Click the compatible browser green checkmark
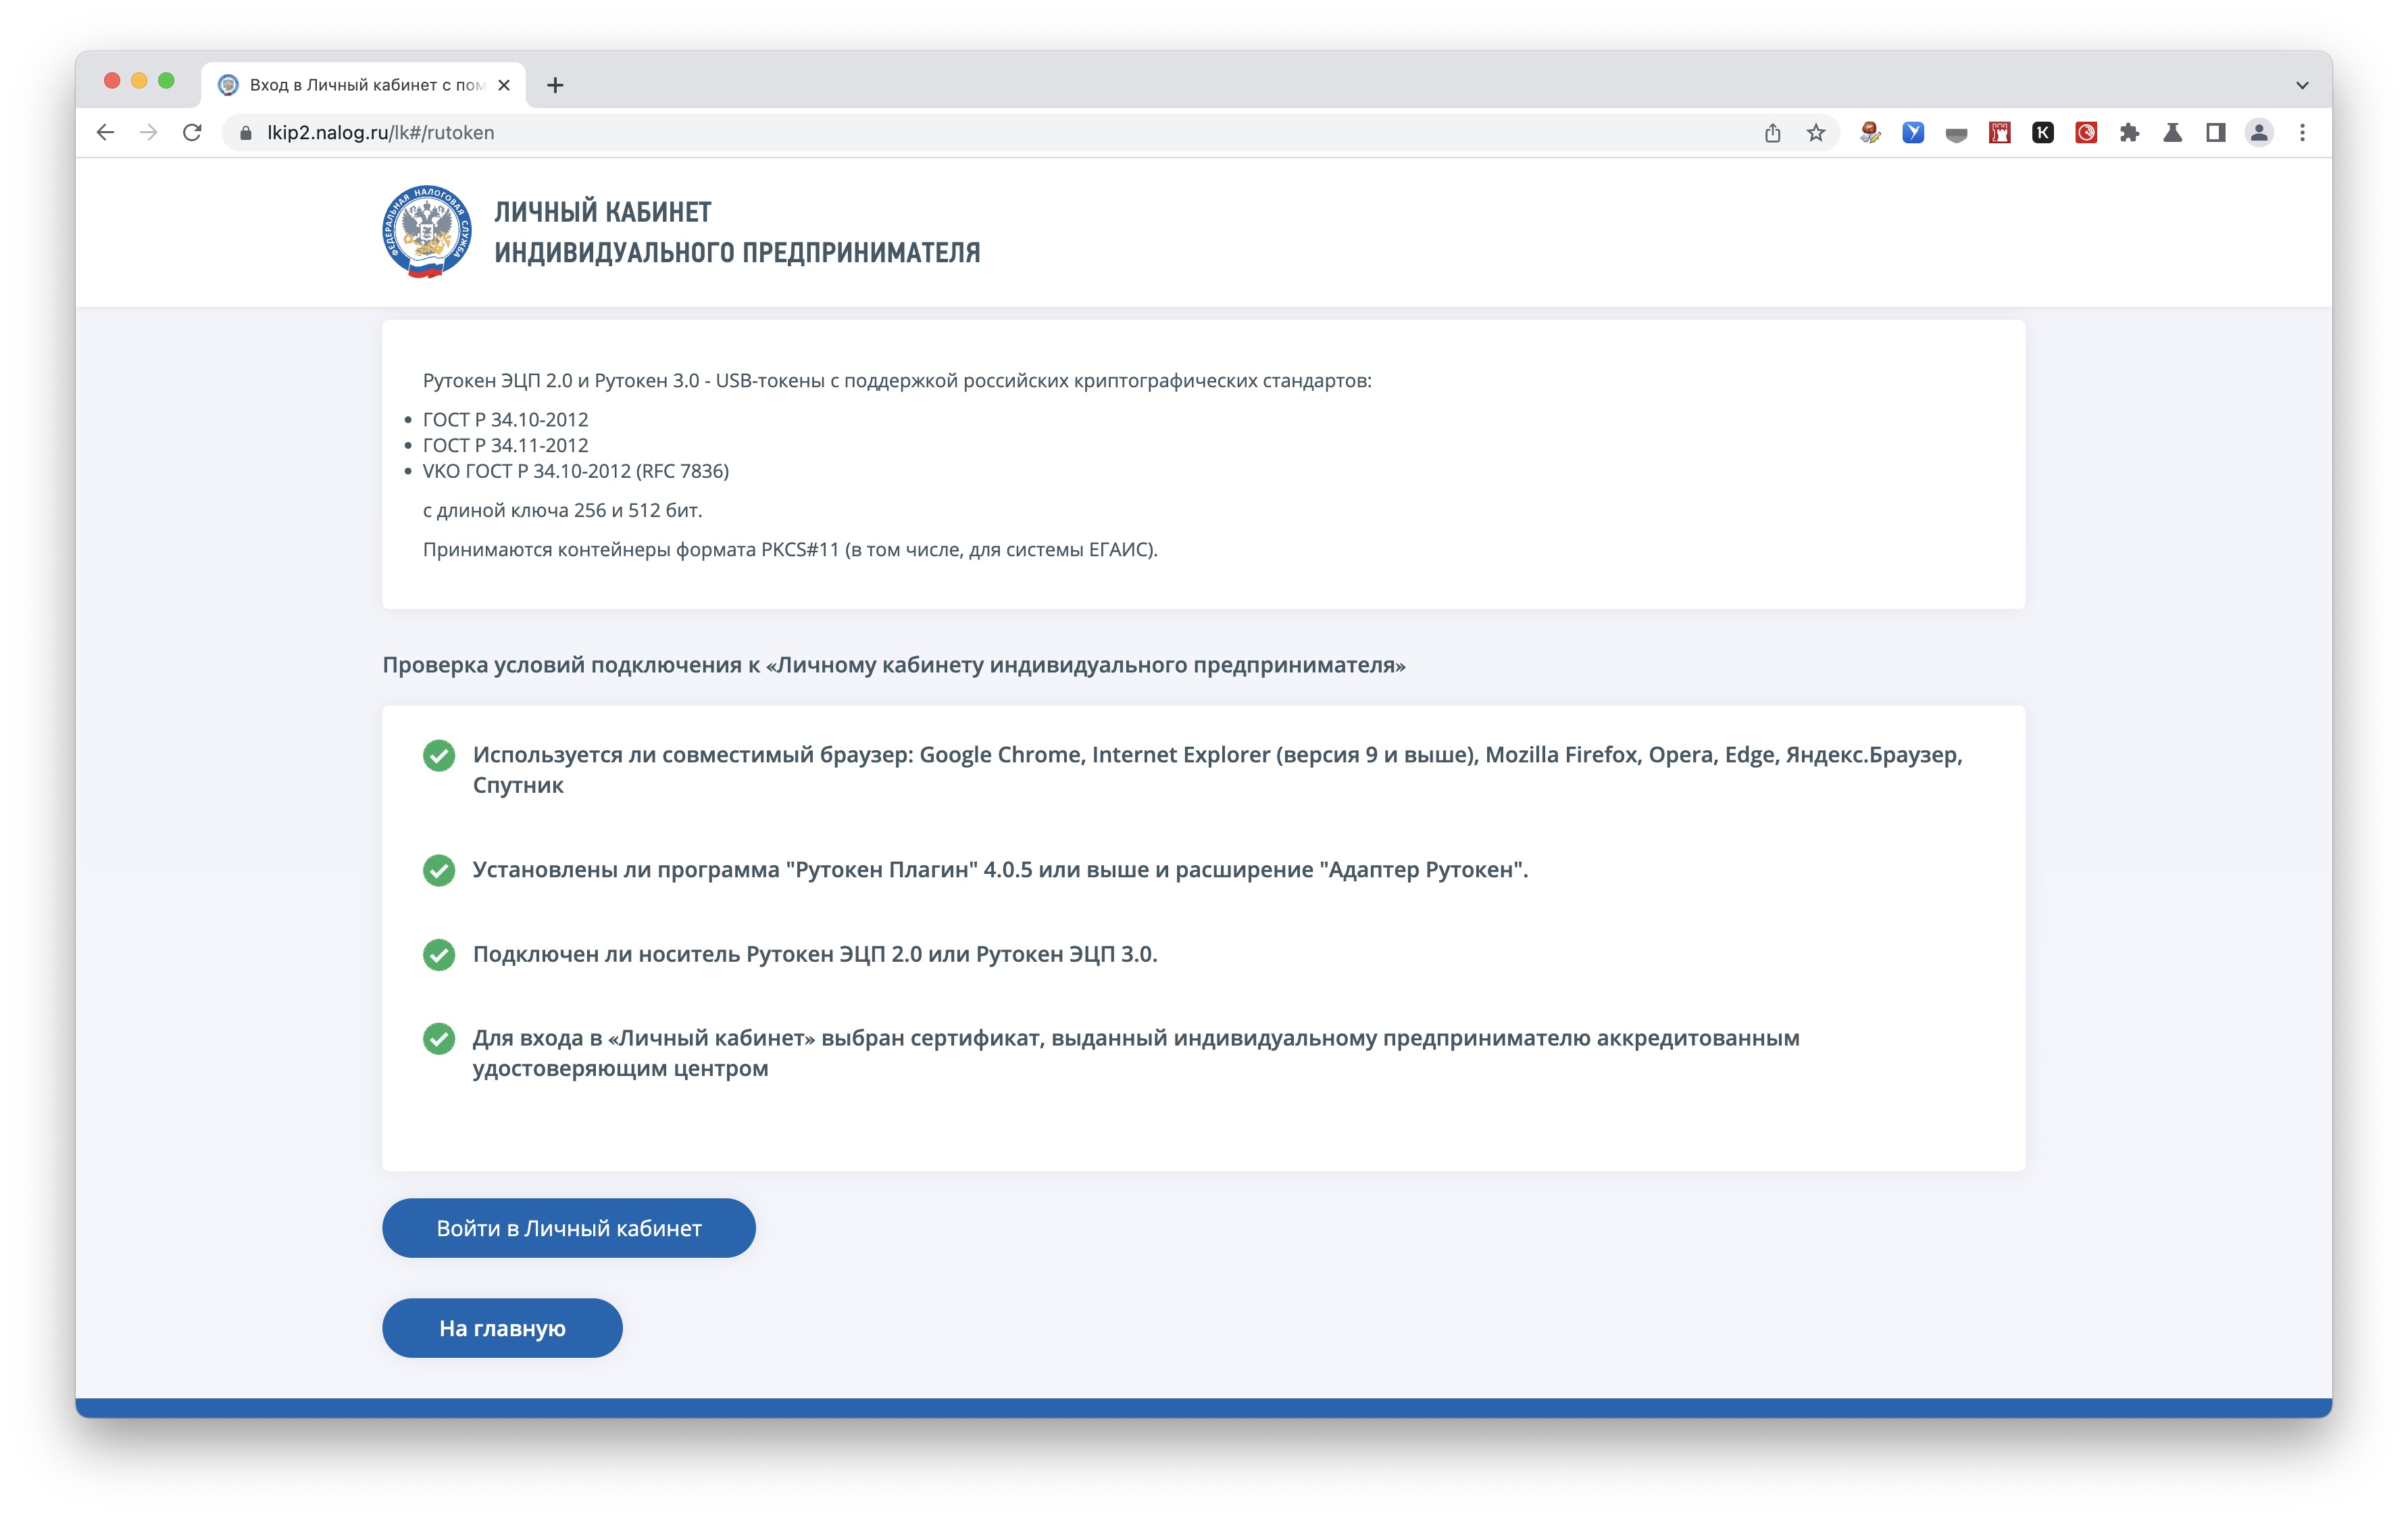The height and width of the screenshot is (1518, 2408). coord(438,756)
